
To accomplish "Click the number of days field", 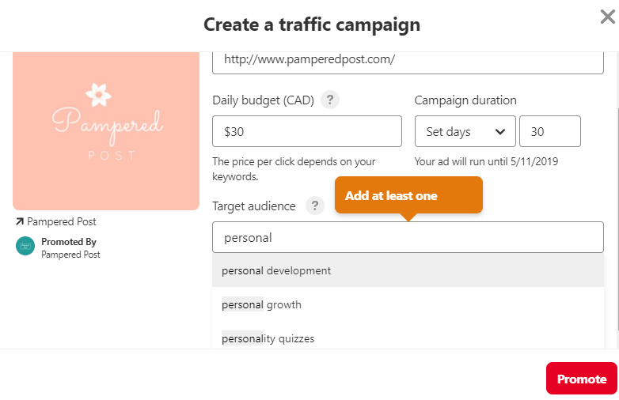I will tap(549, 132).
